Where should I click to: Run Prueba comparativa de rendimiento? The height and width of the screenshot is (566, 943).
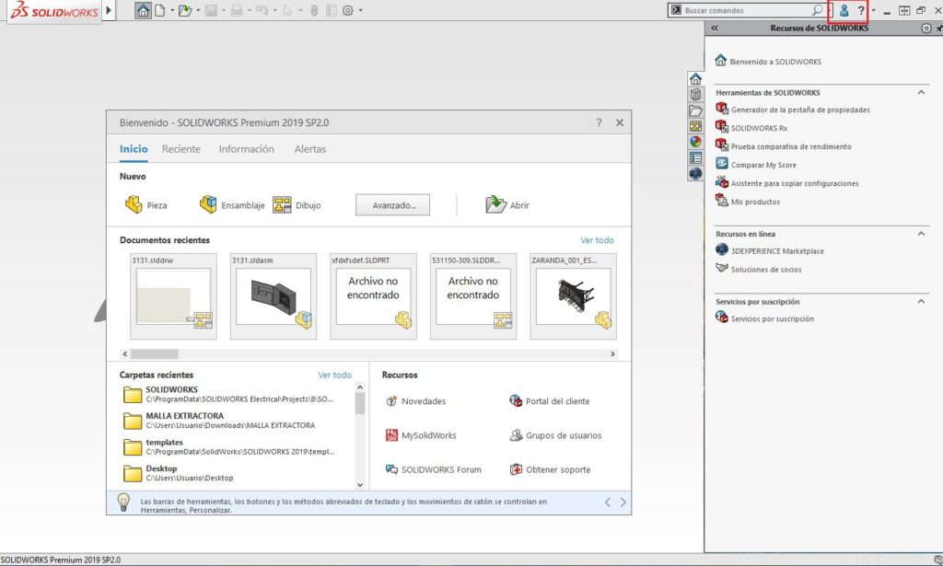point(791,146)
